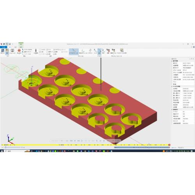
Task: Select first tab at bottom of right panel
Action: [x=174, y=147]
